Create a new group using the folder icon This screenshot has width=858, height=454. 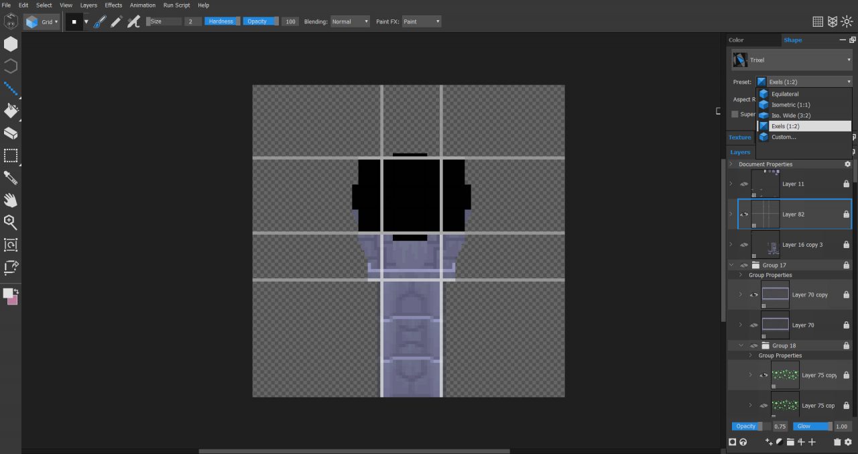(x=791, y=442)
